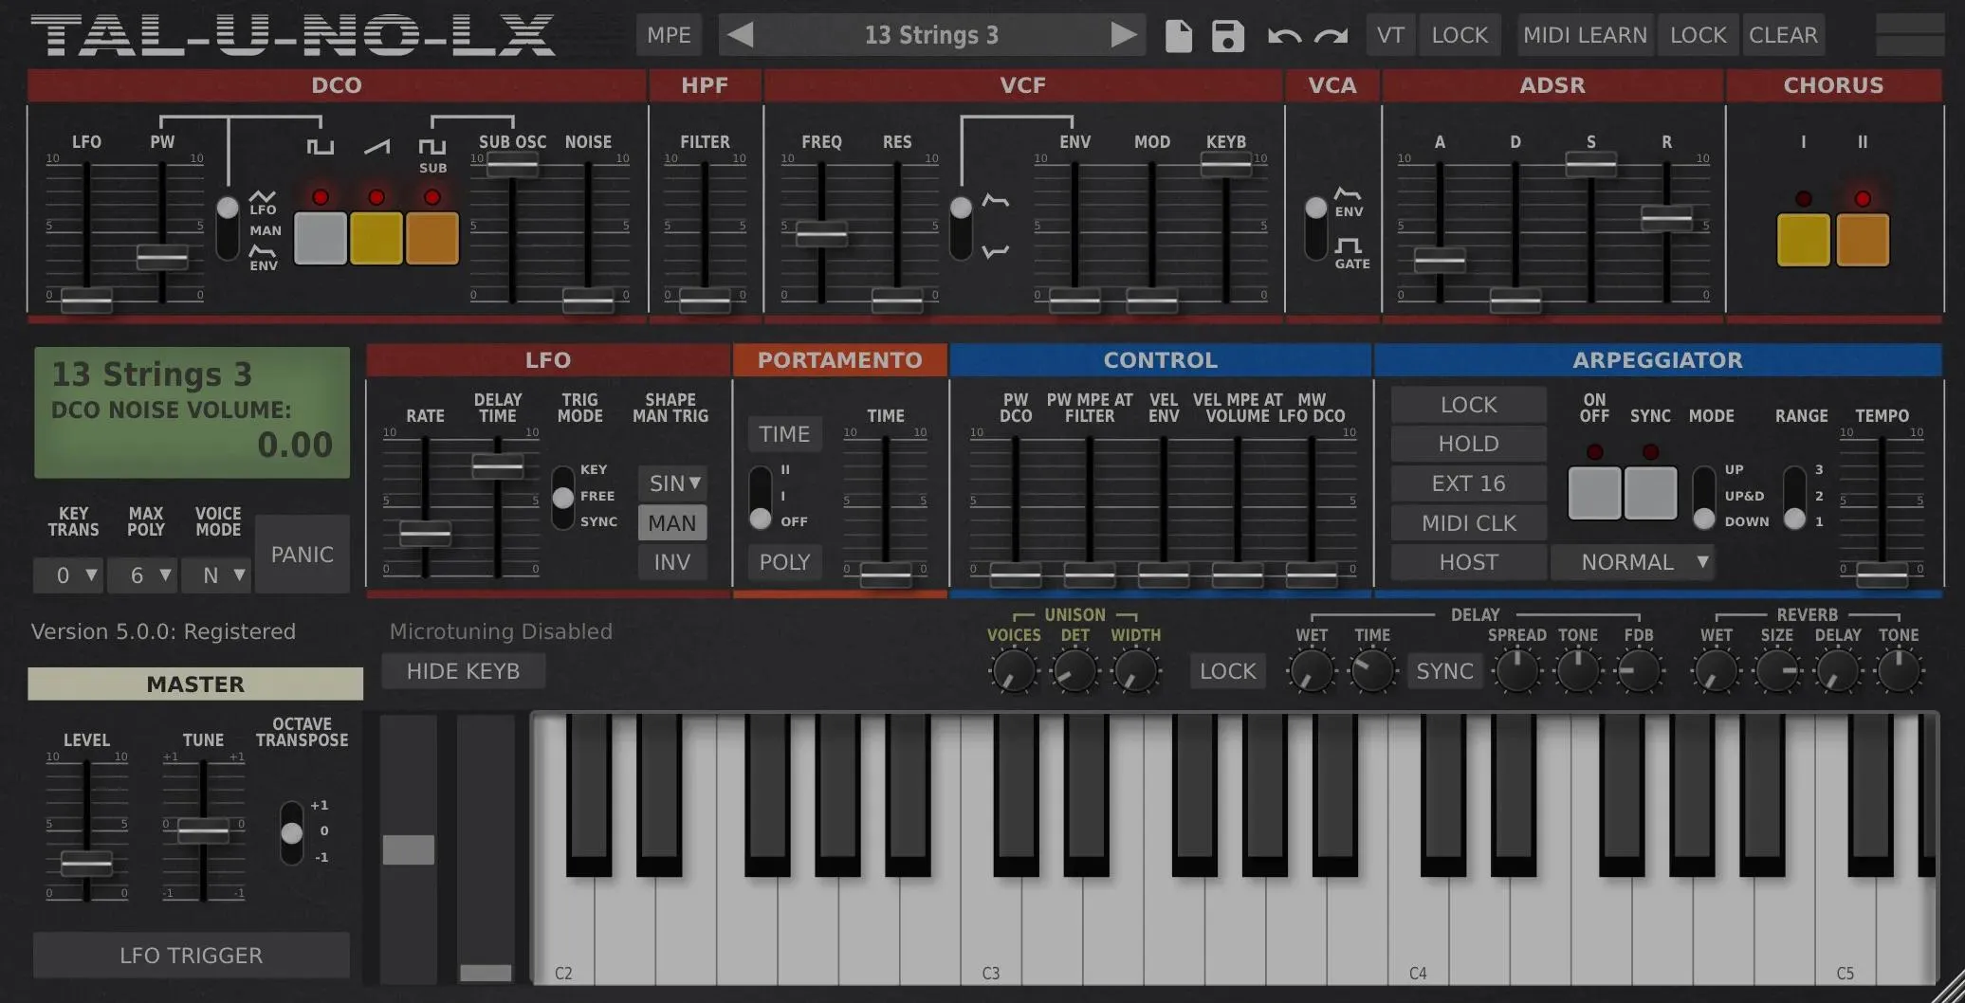Image resolution: width=1965 pixels, height=1003 pixels.
Task: Toggle the DCO sawtooth wave button
Action: 376,238
